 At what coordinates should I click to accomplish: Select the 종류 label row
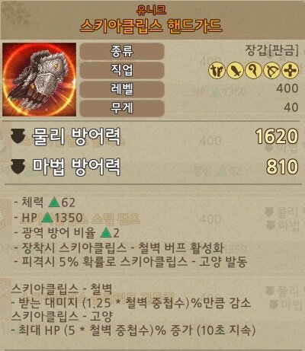point(122,51)
